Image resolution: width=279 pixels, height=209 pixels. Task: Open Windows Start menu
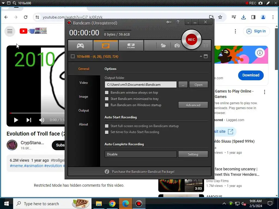7,204
